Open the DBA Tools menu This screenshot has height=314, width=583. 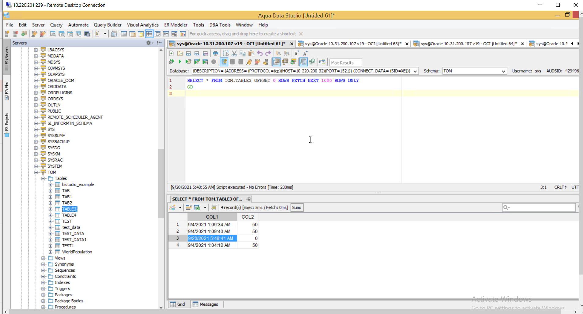(220, 25)
